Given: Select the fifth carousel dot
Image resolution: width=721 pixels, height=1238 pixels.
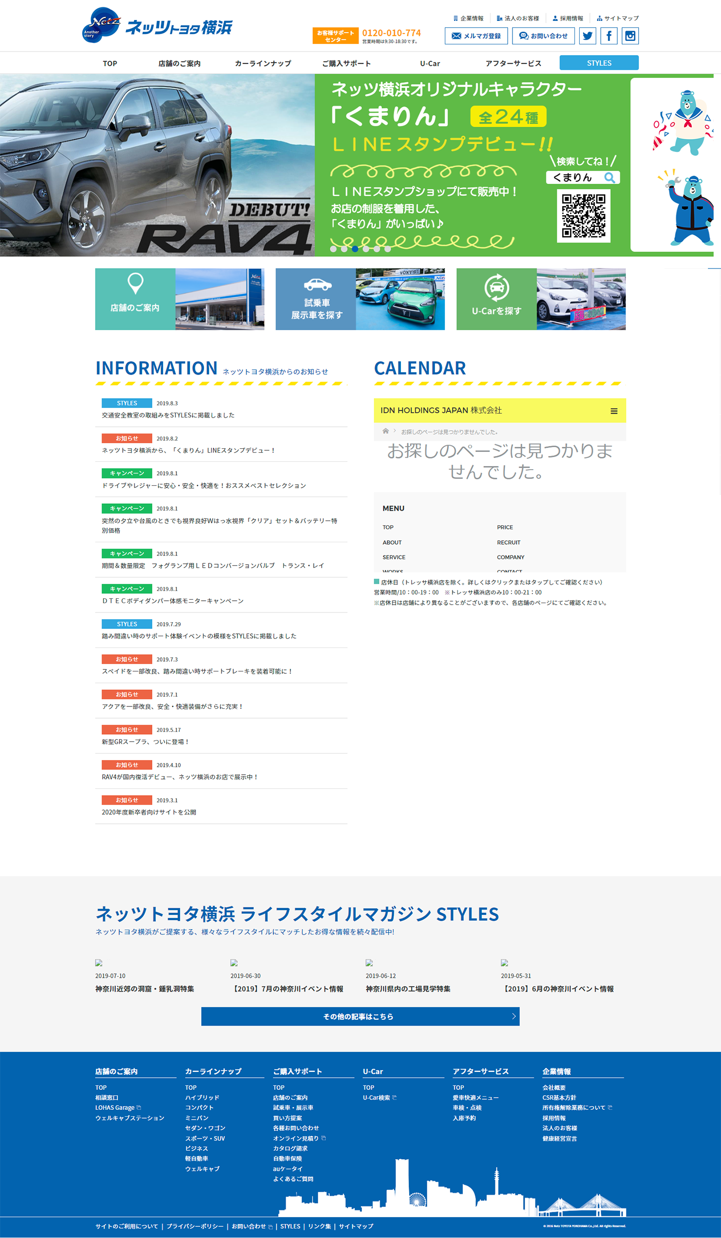Looking at the screenshot, I should pyautogui.click(x=377, y=249).
